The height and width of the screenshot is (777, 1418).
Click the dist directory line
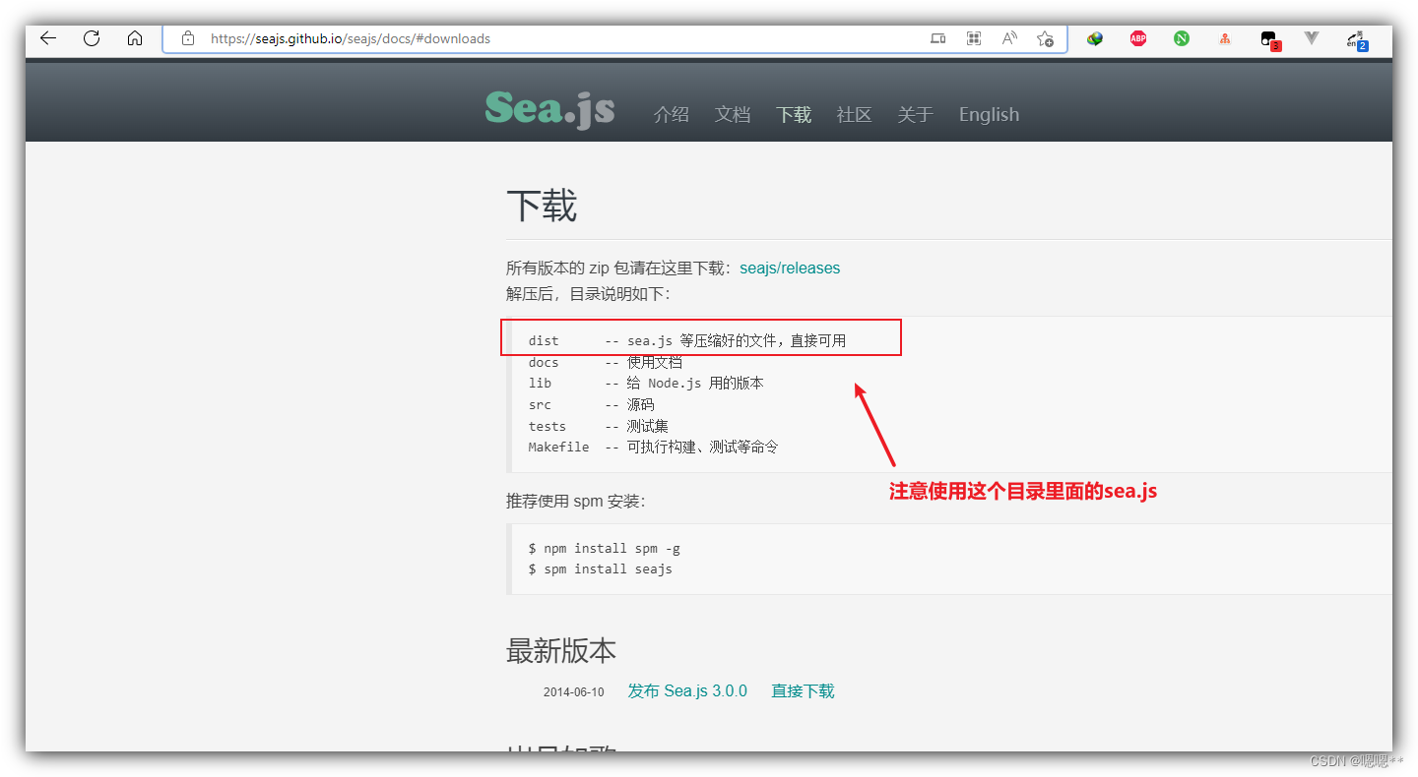[x=687, y=340]
